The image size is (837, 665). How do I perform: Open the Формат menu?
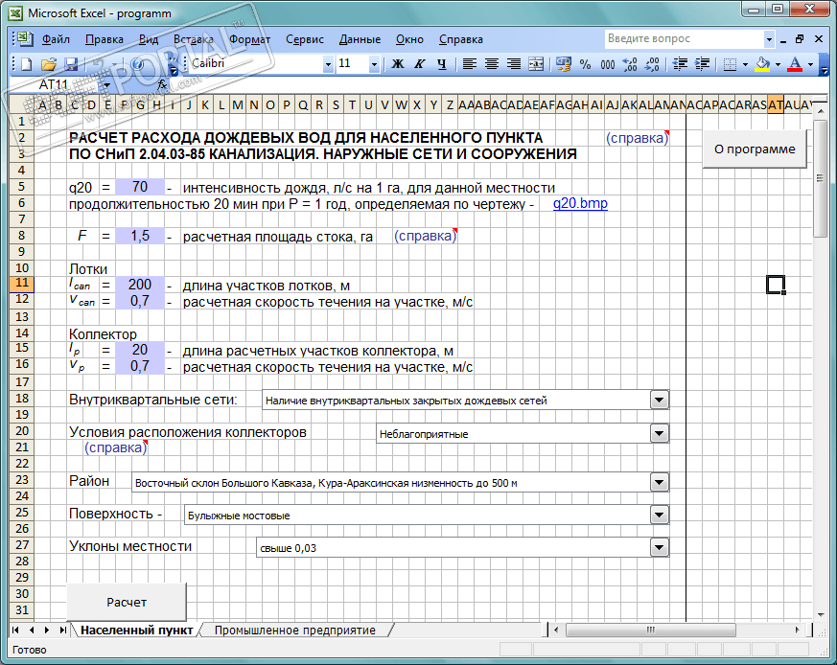click(250, 39)
